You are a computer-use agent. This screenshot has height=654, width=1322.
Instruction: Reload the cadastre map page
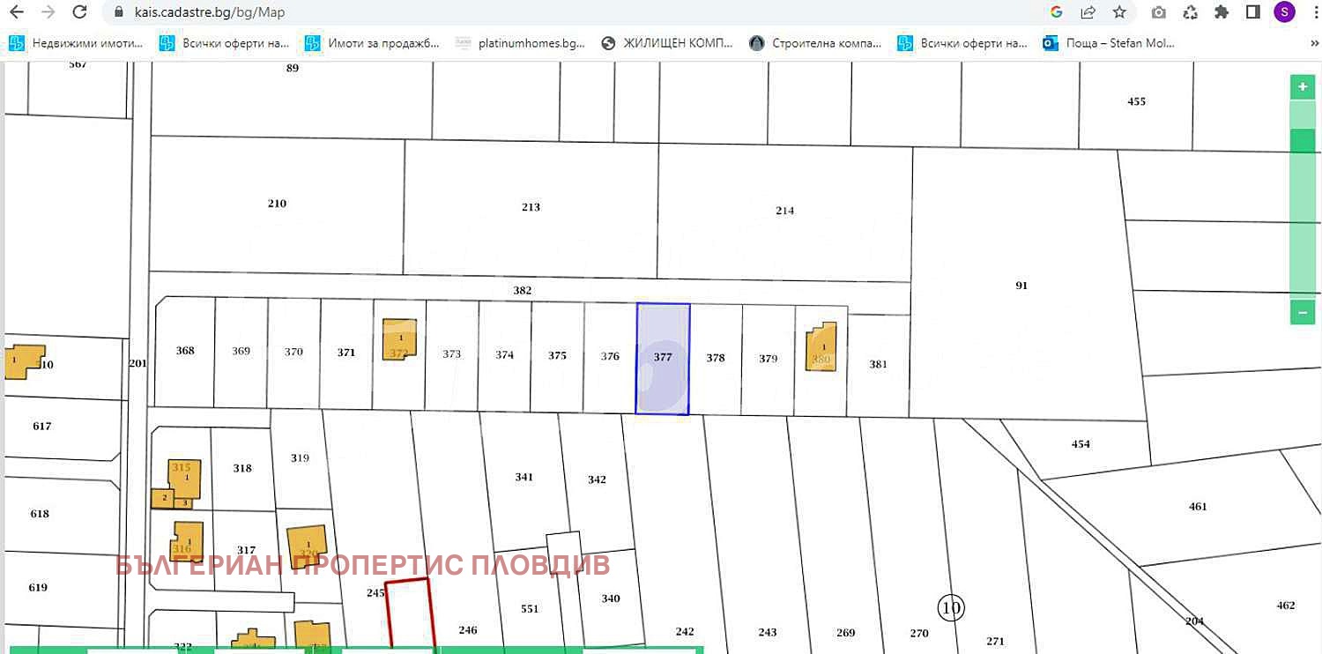[79, 12]
